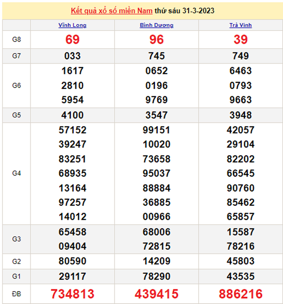Open the Kết quả xổ số miền Nam link
The width and height of the screenshot is (283, 304).
pos(112,11)
